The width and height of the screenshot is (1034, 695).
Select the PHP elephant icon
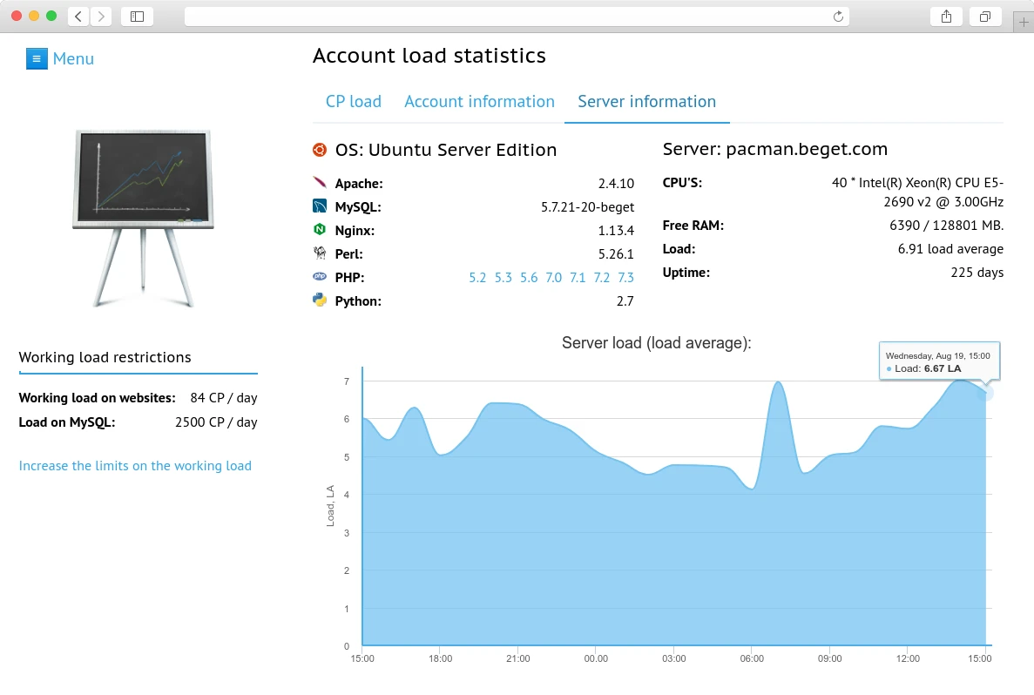click(x=321, y=277)
